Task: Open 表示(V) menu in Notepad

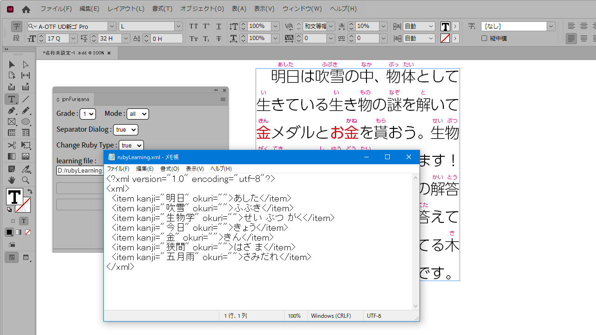Action: 195,169
